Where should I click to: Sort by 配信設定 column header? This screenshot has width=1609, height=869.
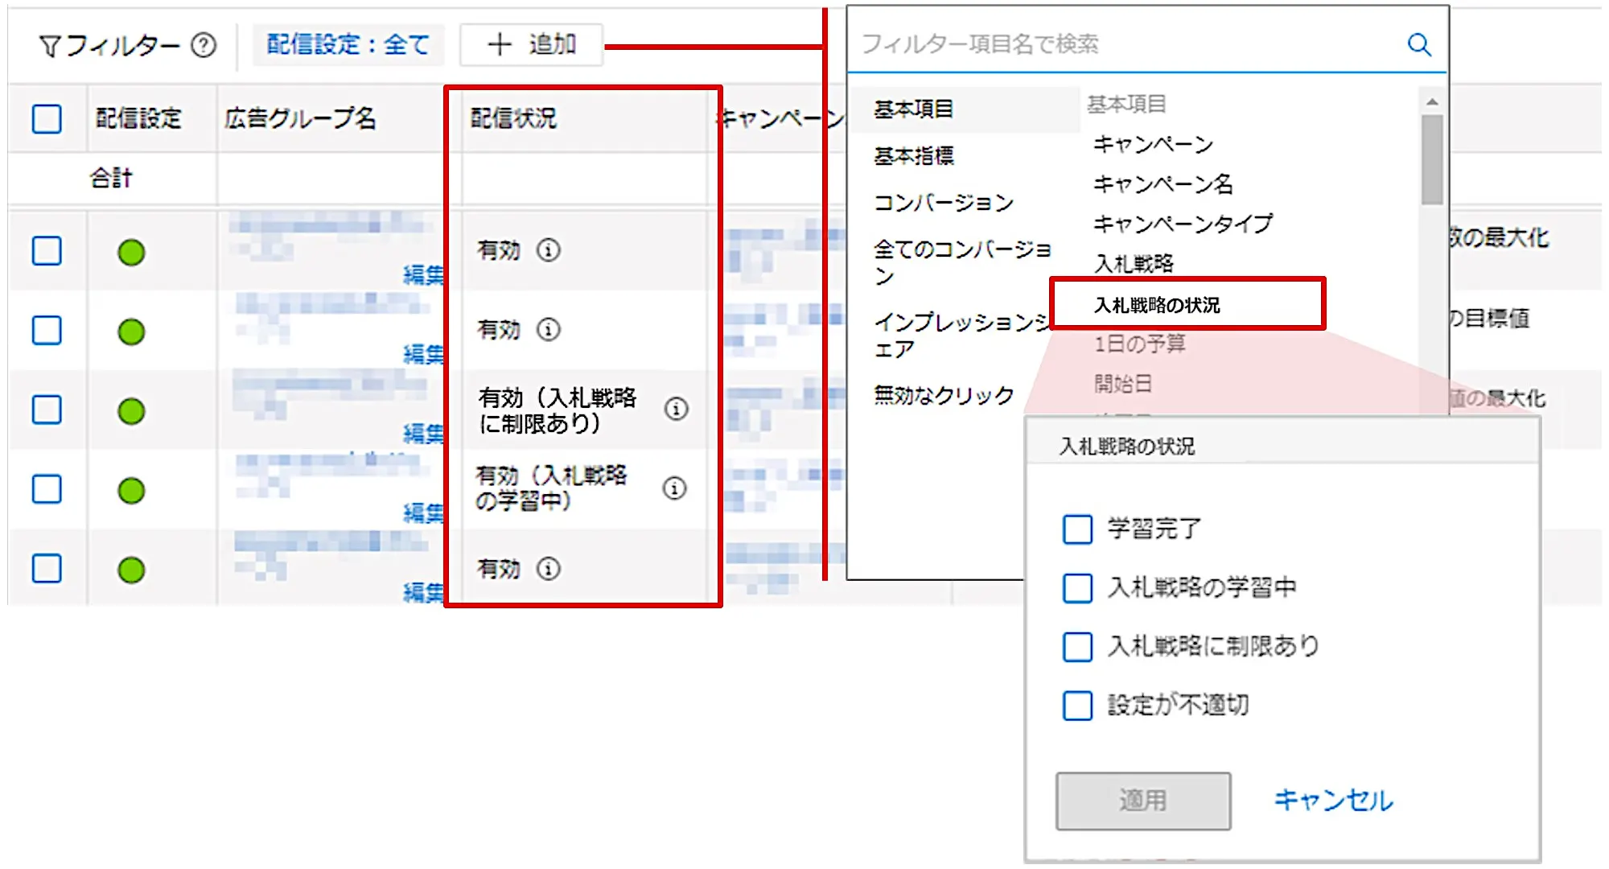point(138,119)
